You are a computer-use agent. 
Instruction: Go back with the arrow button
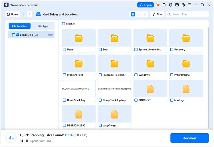(x=29, y=14)
